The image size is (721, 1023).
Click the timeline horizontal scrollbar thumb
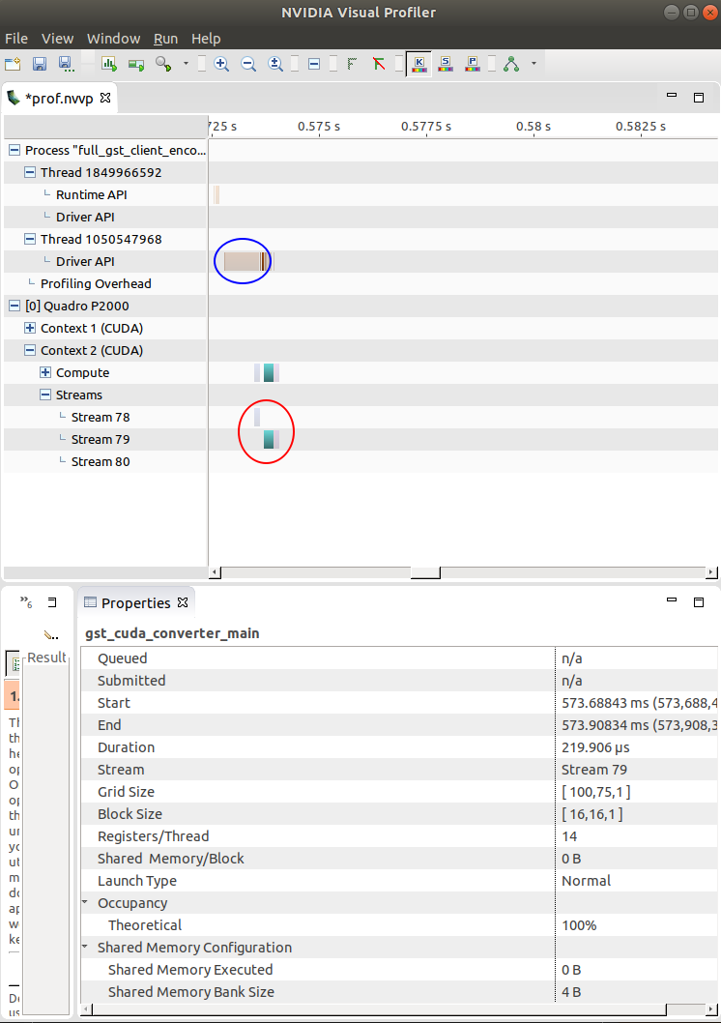pyautogui.click(x=425, y=572)
